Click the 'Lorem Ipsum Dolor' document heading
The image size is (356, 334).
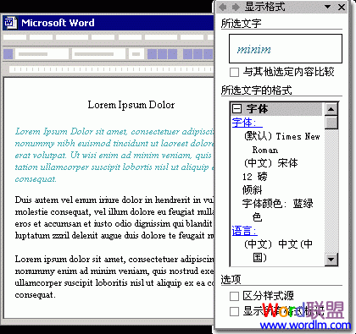click(131, 105)
